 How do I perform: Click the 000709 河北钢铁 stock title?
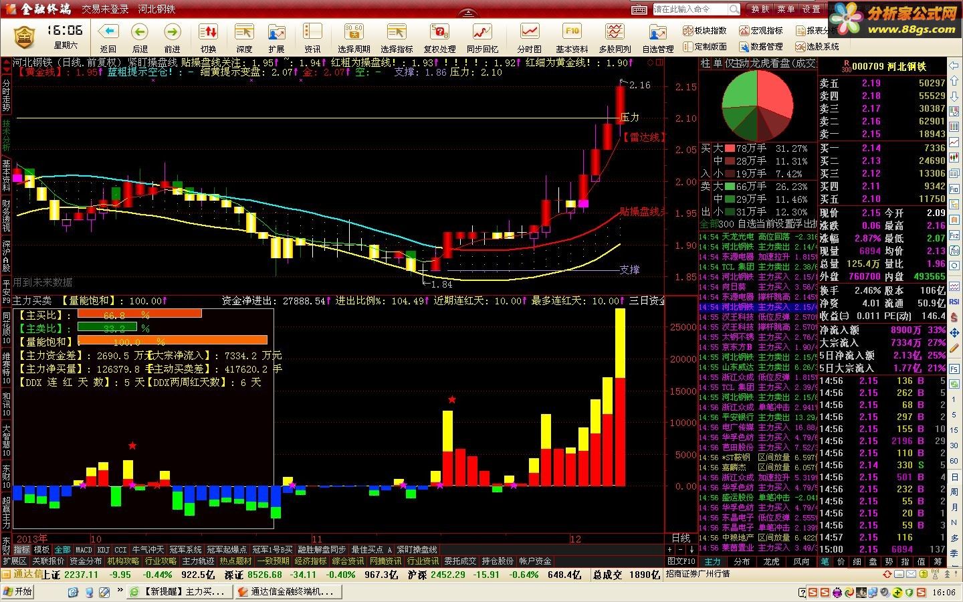(889, 66)
